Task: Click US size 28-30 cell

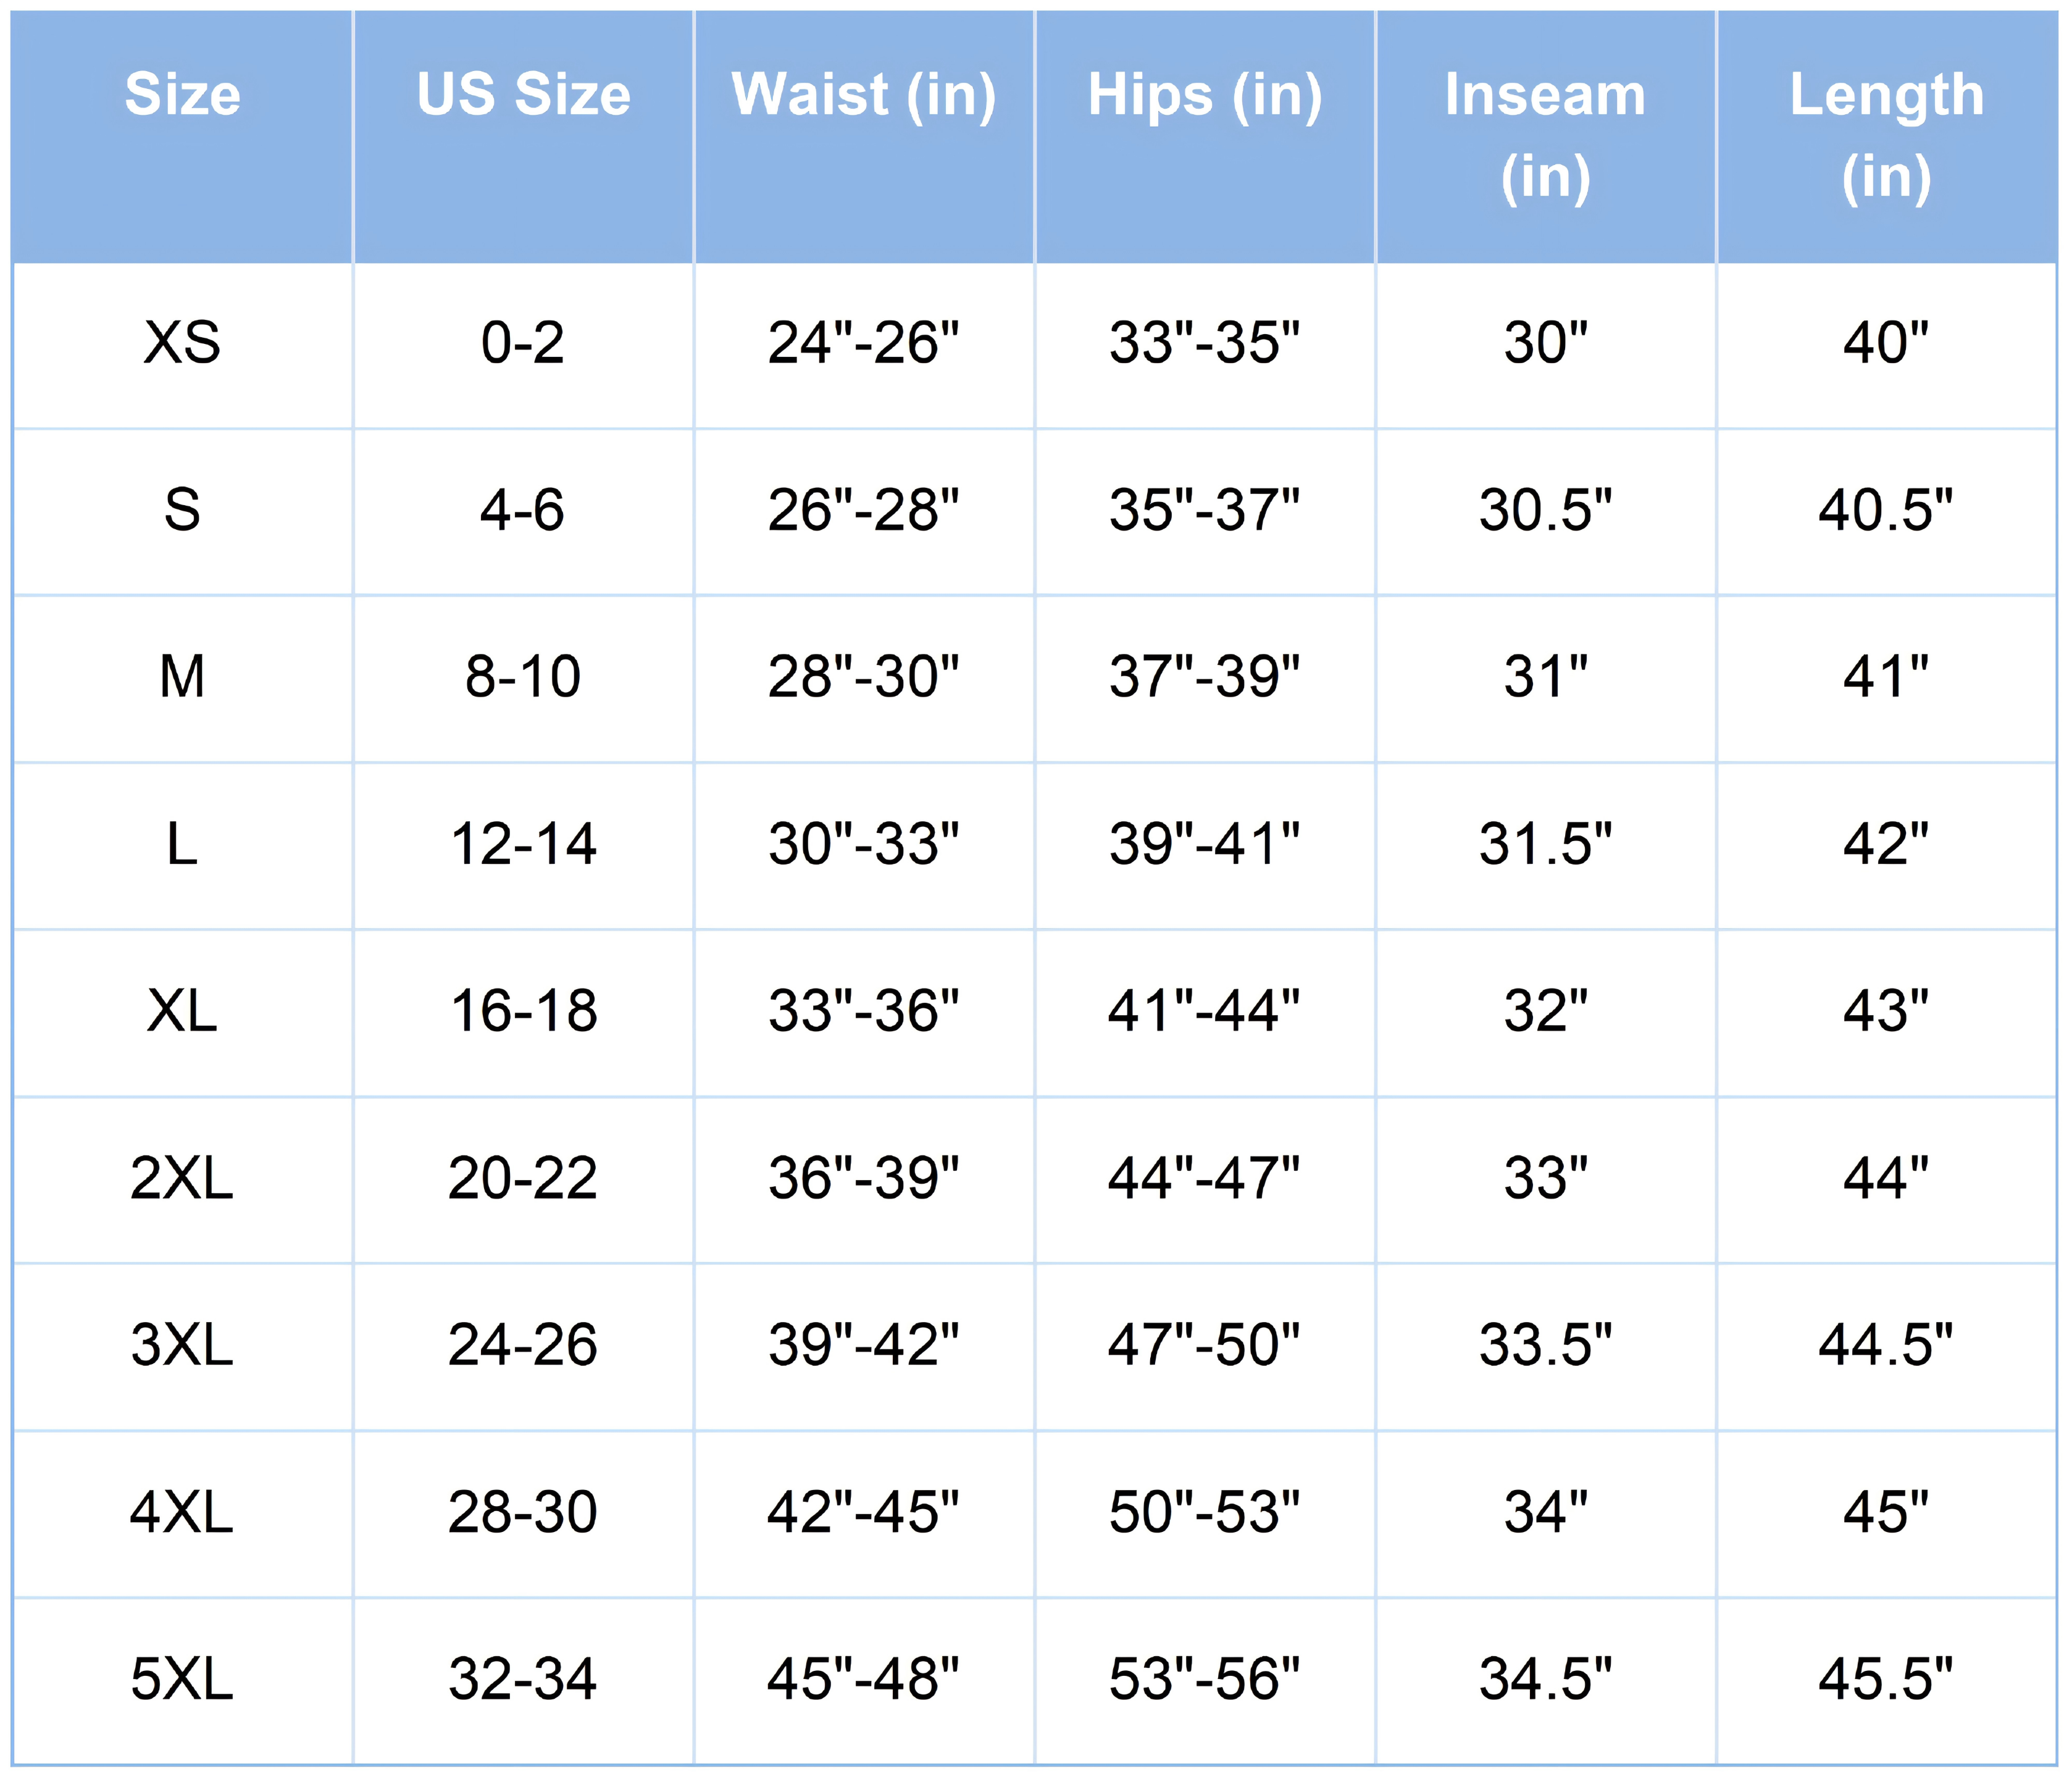Action: 523,1512
